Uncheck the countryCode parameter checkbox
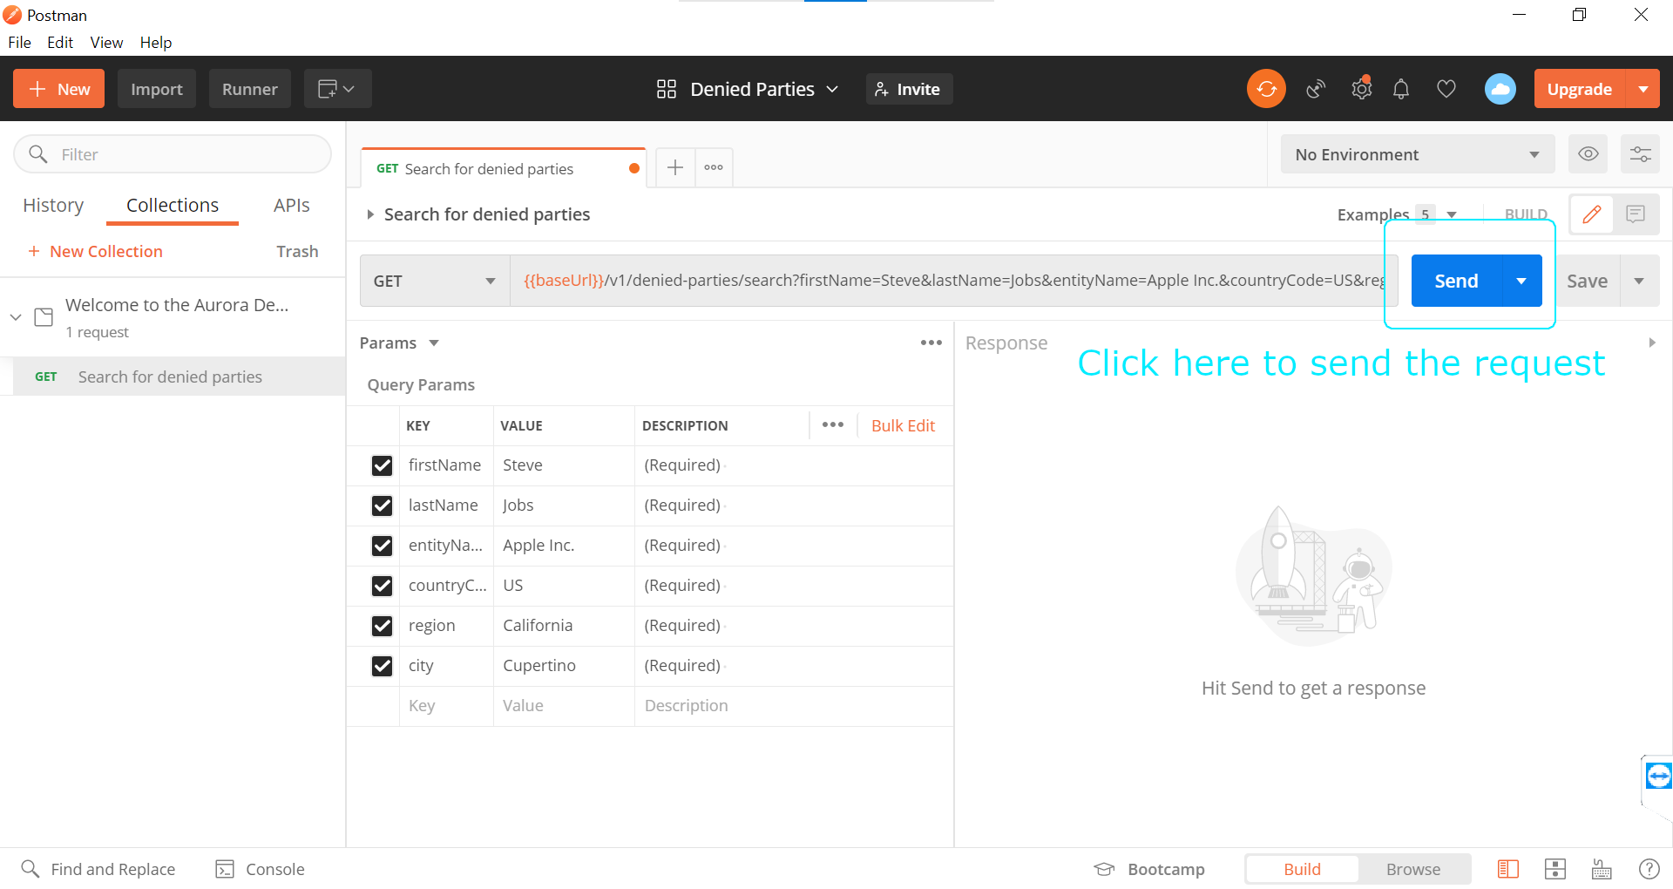This screenshot has height=889, width=1673. (x=382, y=586)
